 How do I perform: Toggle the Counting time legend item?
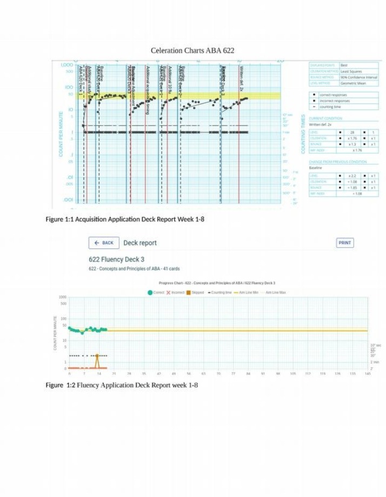[x=219, y=292]
